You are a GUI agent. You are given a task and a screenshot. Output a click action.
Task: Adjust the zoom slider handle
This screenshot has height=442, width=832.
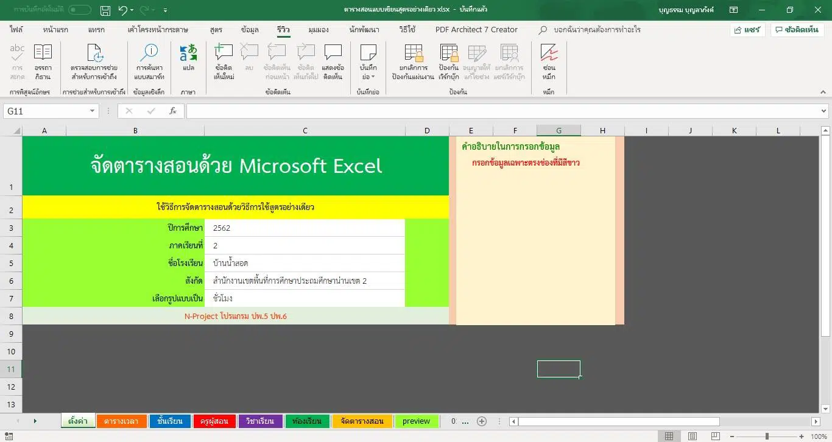767,436
